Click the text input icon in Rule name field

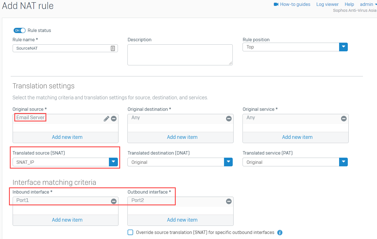113,48
